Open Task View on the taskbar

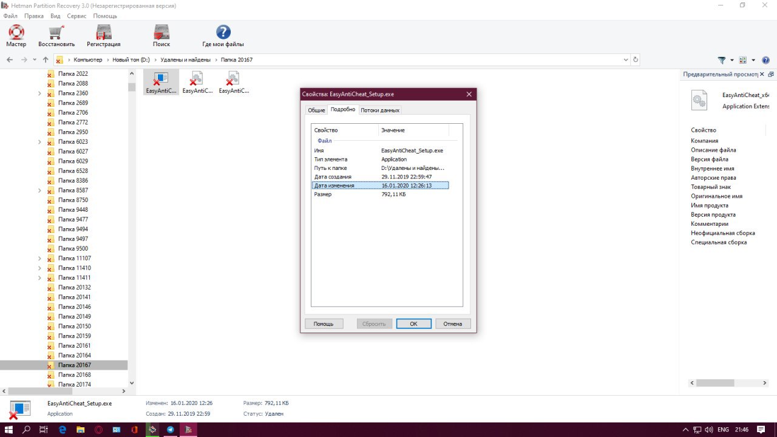44,430
